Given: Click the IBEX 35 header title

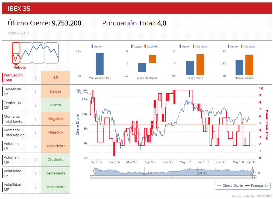Looking at the screenshot, I should click(19, 9).
